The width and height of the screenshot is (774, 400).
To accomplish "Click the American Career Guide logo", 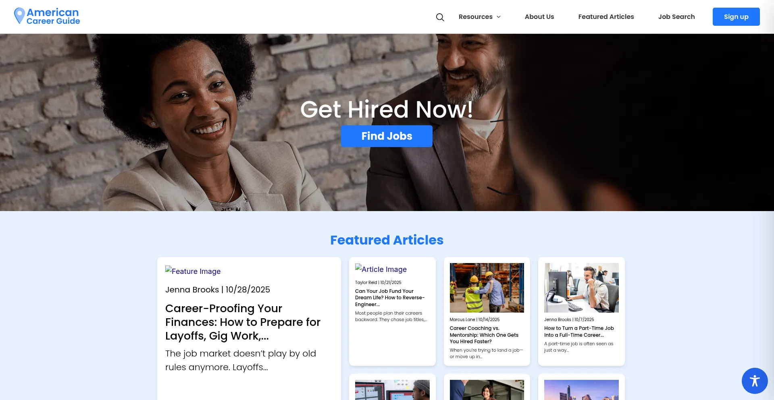I will click(47, 17).
